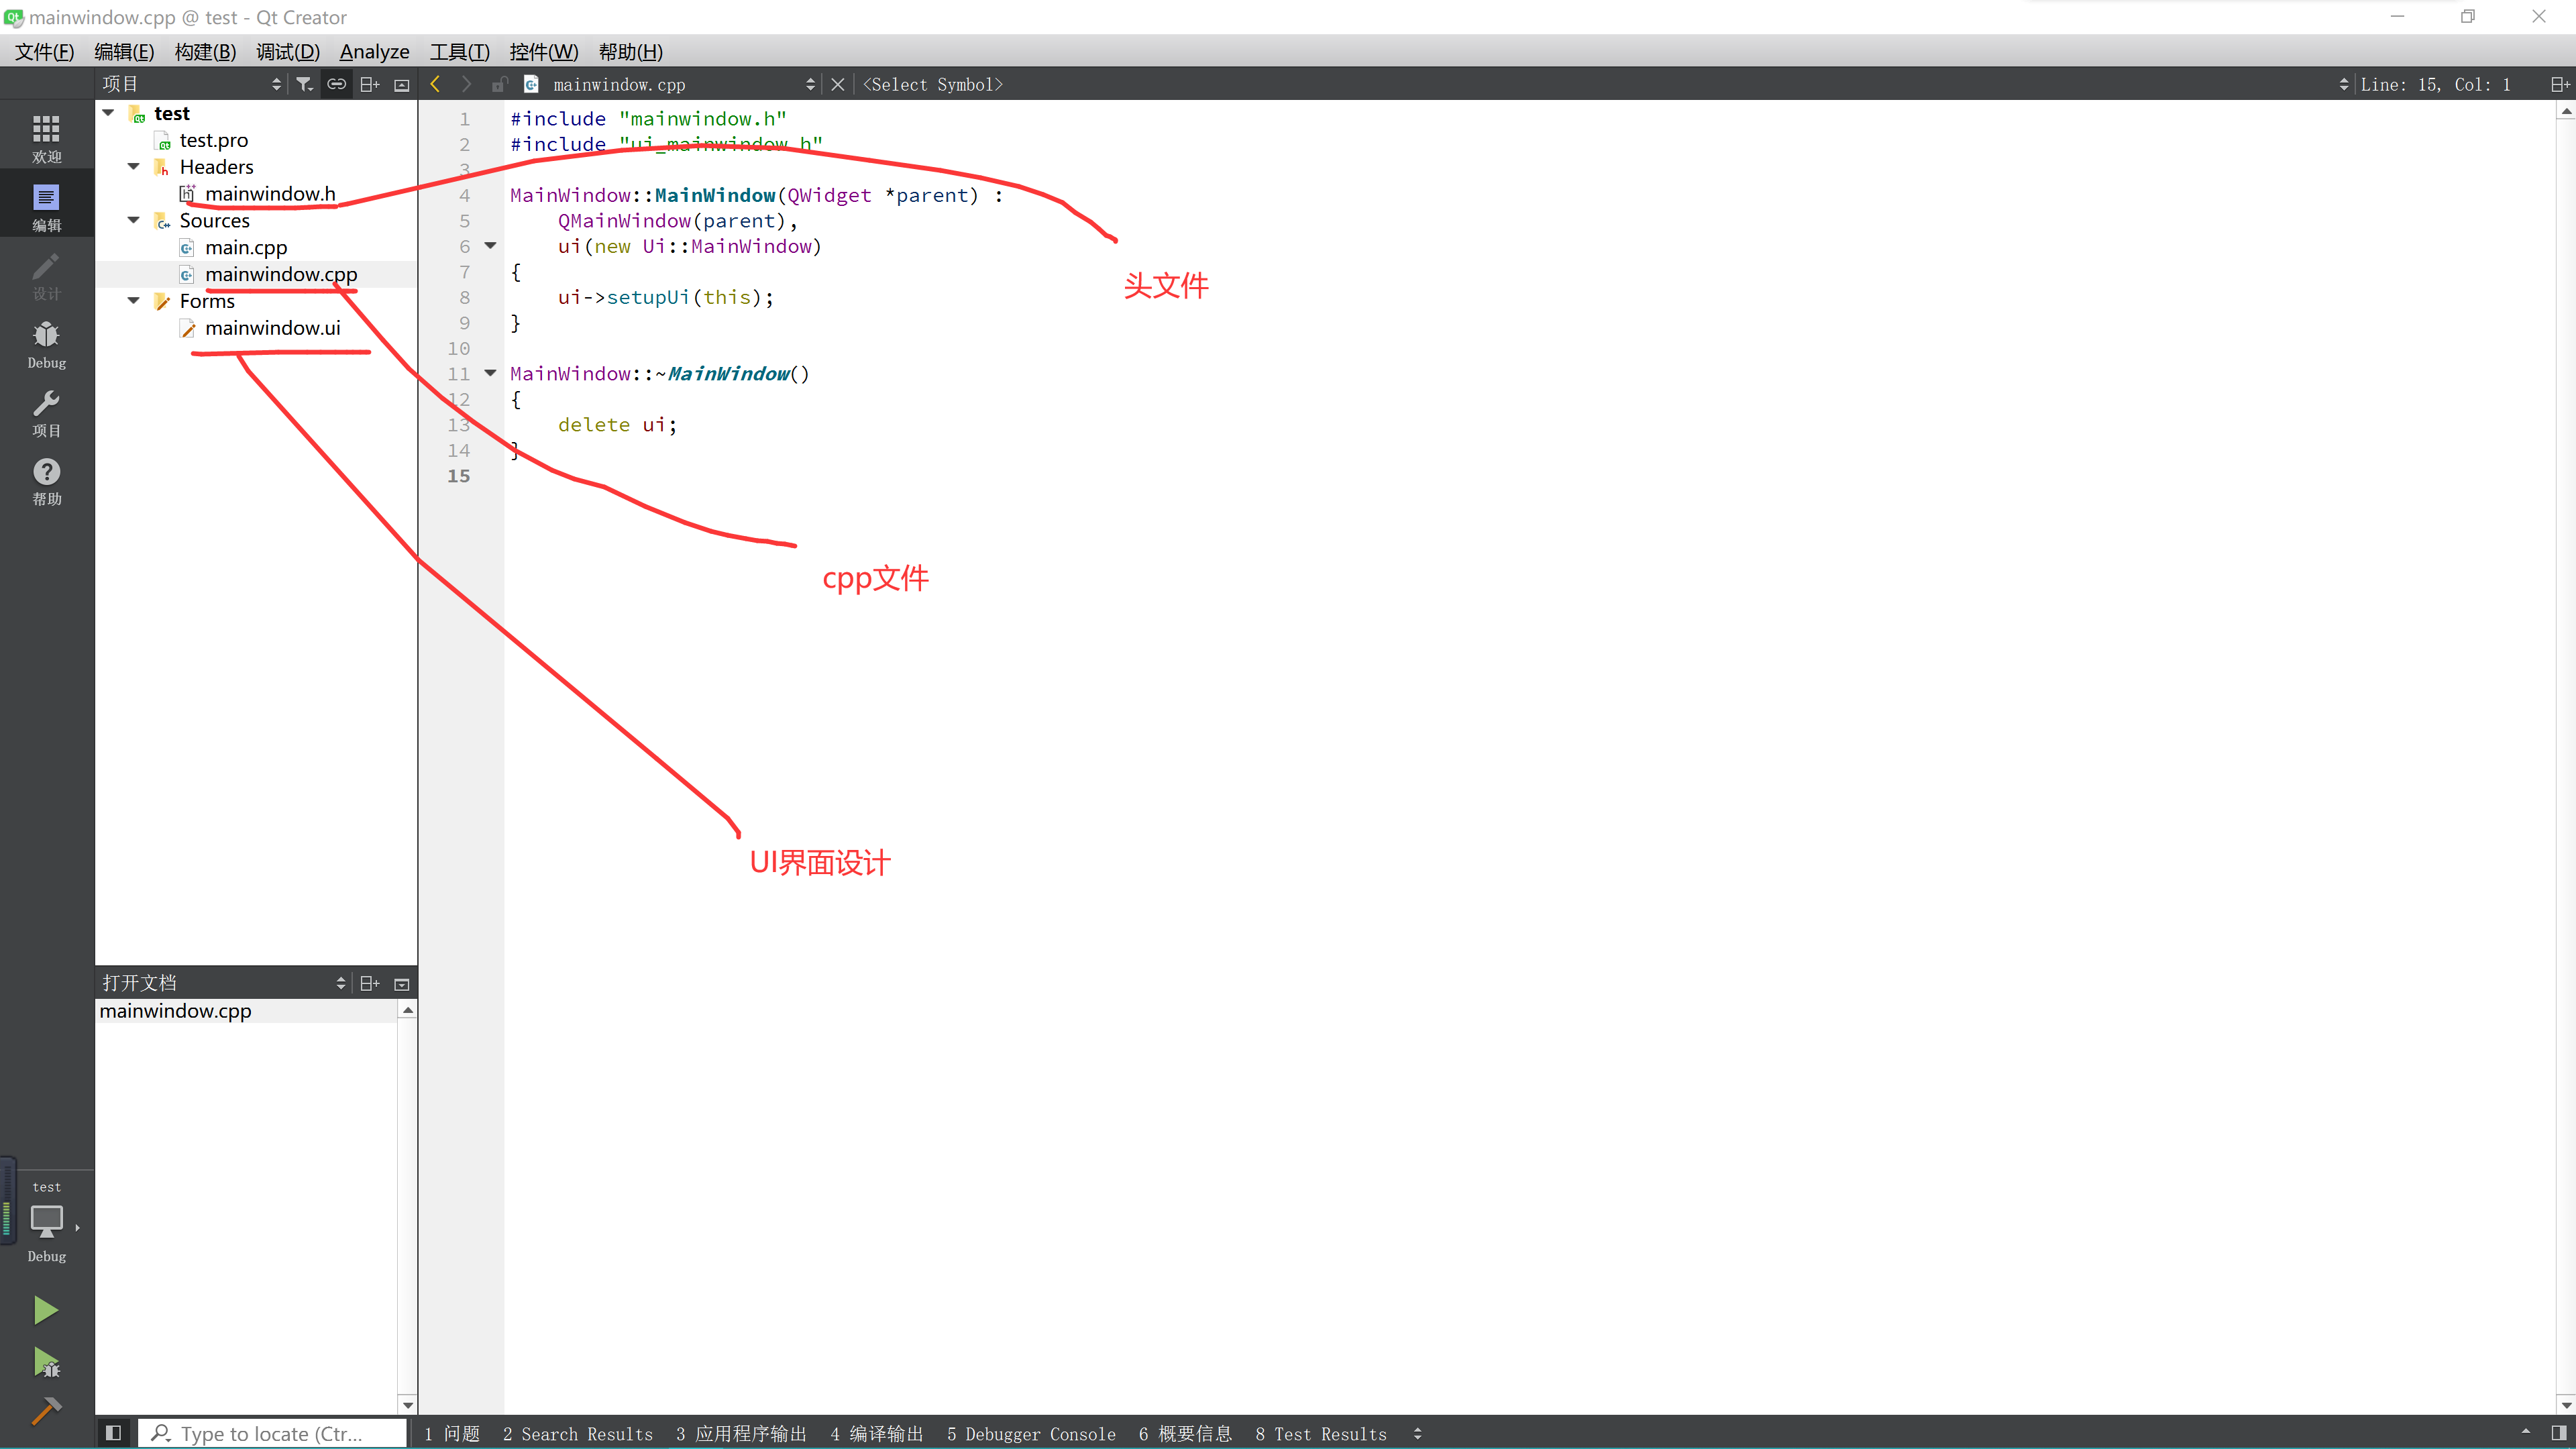The image size is (2576, 1449).
Task: Build project with hammer icon
Action: click(46, 1411)
